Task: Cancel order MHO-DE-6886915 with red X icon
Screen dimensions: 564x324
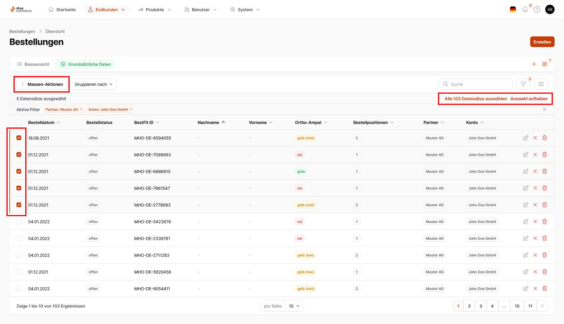Action: coord(535,172)
